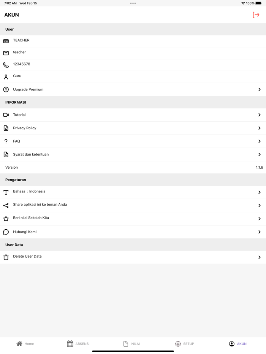
Task: Tap the Privacy Policy document icon
Action: pos(6,128)
